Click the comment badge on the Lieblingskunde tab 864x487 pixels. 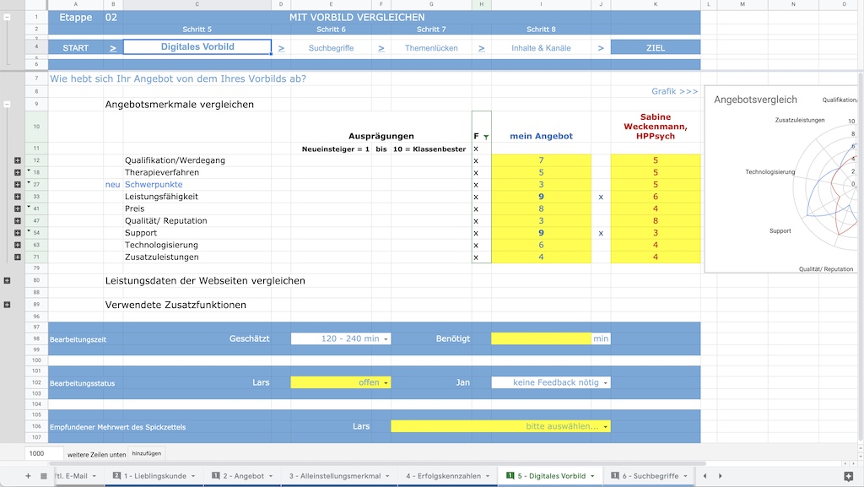(116, 475)
